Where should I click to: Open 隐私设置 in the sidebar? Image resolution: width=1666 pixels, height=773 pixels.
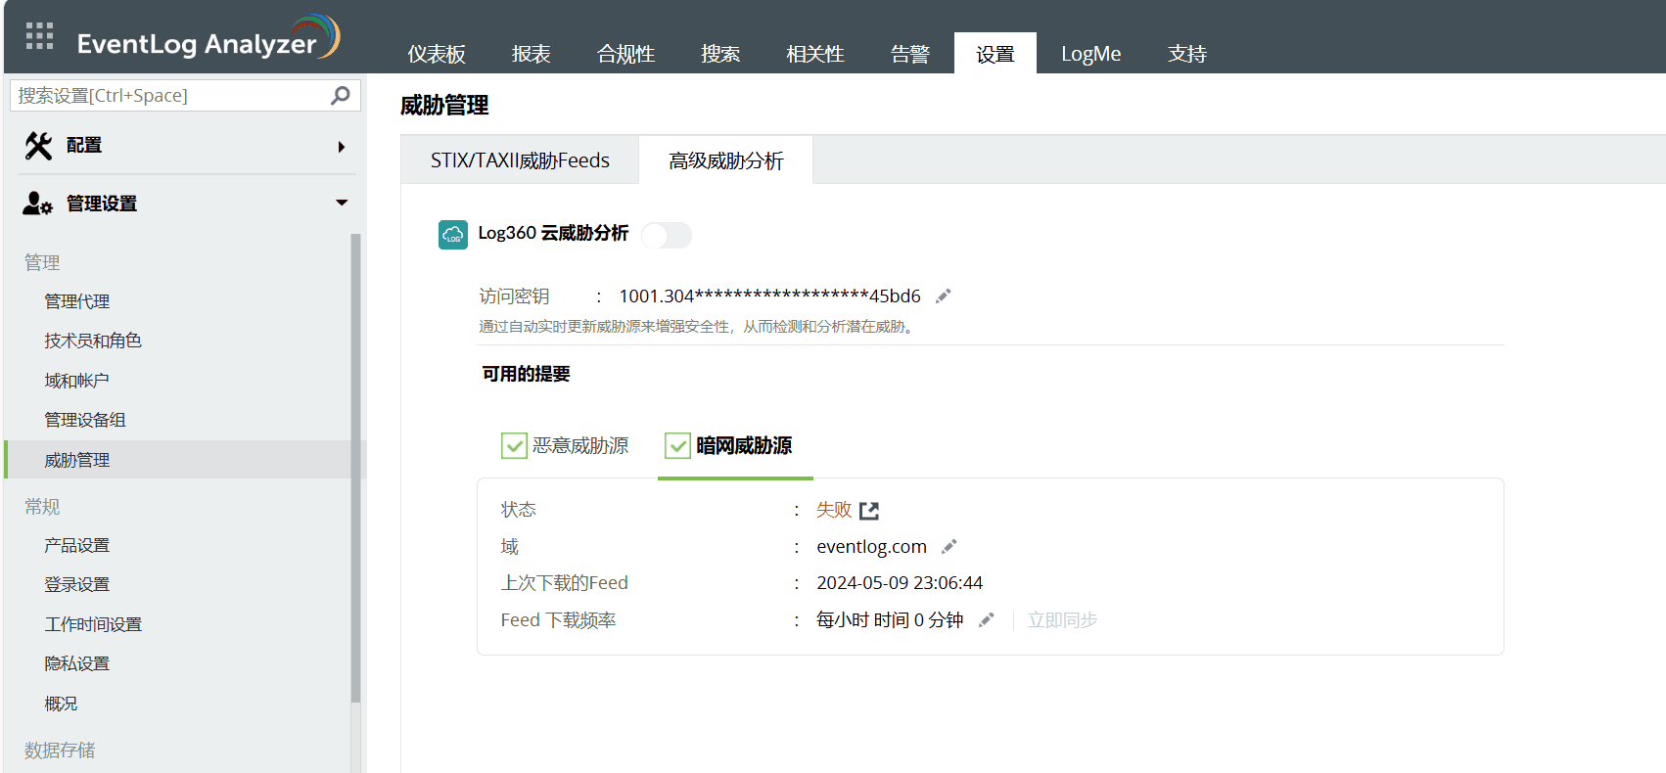77,663
